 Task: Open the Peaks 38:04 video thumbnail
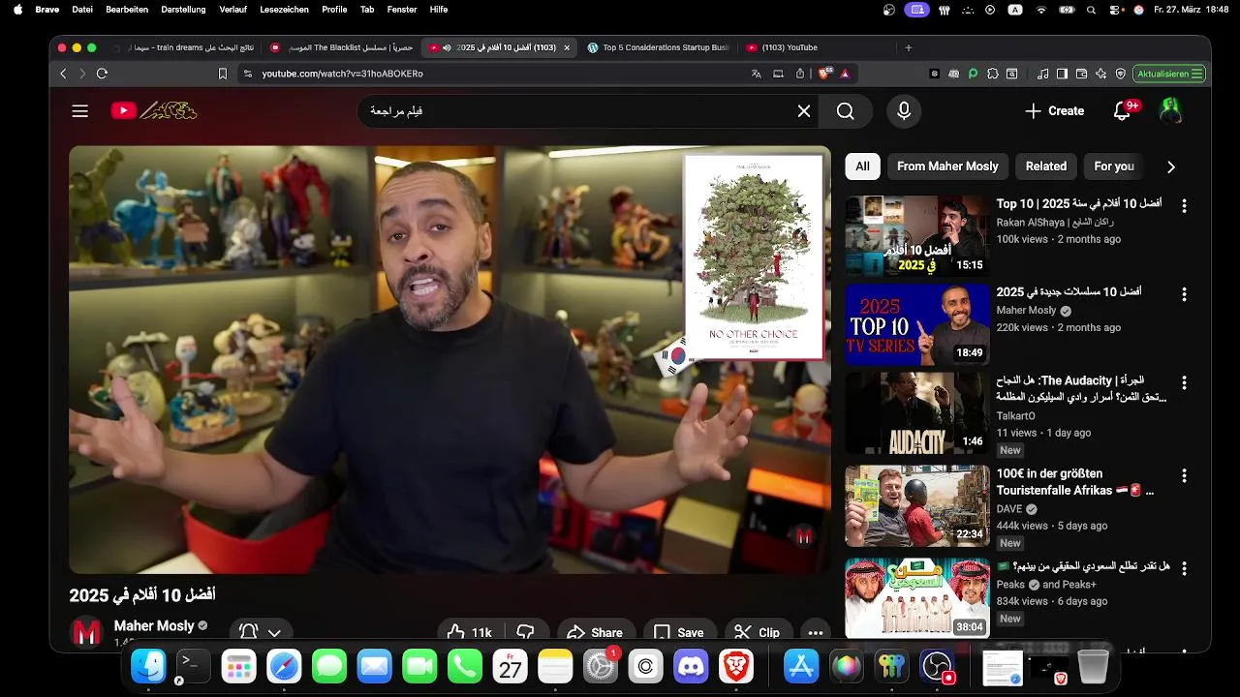click(917, 598)
